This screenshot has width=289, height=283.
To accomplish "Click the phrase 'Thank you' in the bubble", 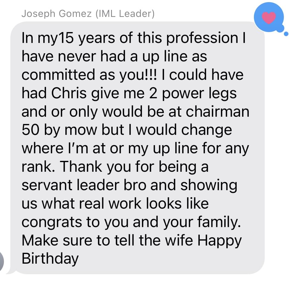I will click(x=95, y=167).
